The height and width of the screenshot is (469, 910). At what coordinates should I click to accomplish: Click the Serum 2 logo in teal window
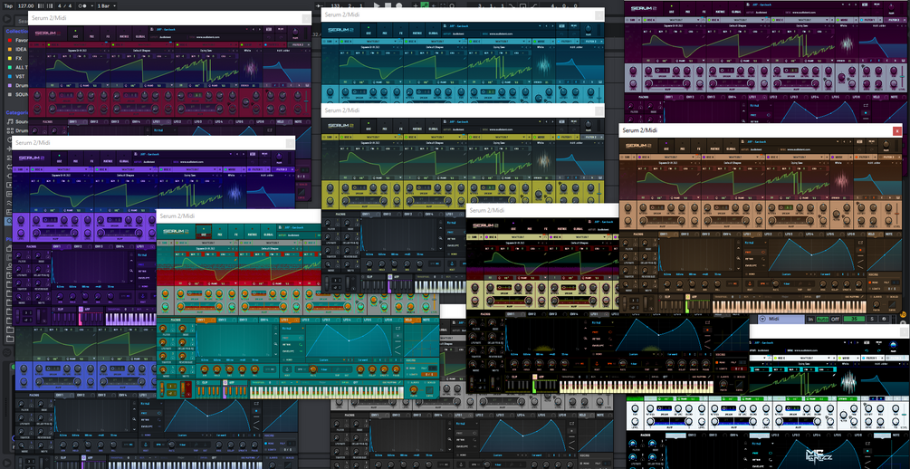pos(176,232)
